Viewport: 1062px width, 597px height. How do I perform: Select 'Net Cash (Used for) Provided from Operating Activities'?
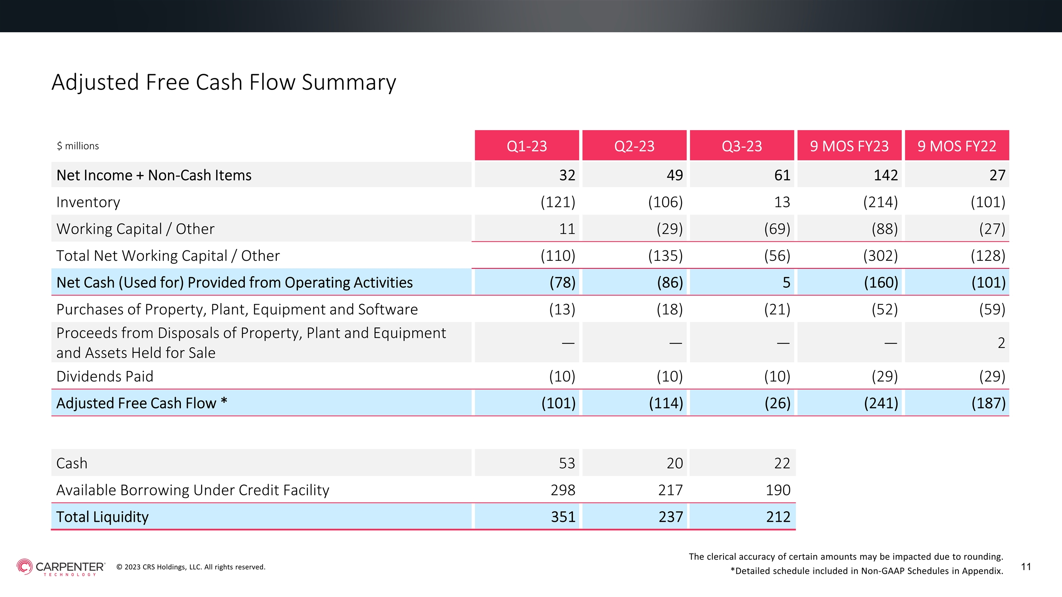tap(234, 283)
